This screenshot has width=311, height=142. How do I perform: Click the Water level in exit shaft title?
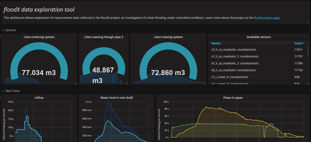pyautogui.click(x=116, y=98)
